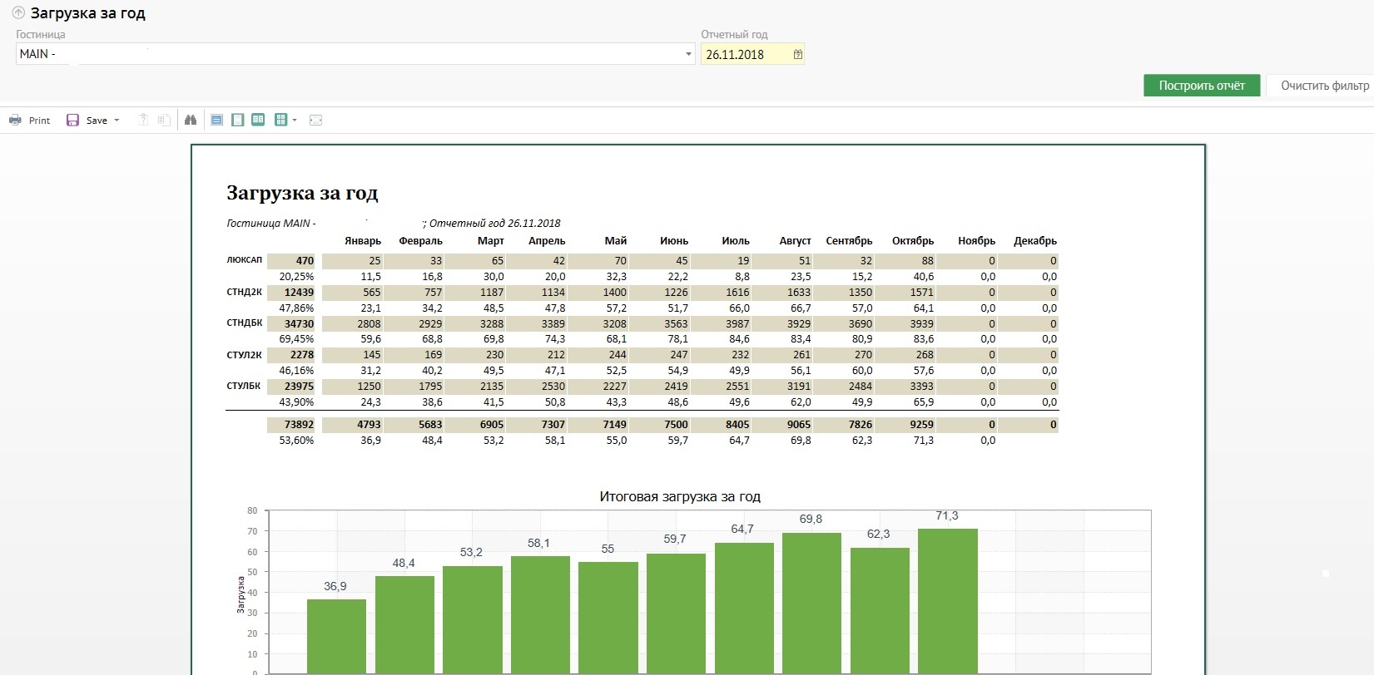Open the Save format dropdown arrow
This screenshot has width=1374, height=675.
(x=117, y=121)
